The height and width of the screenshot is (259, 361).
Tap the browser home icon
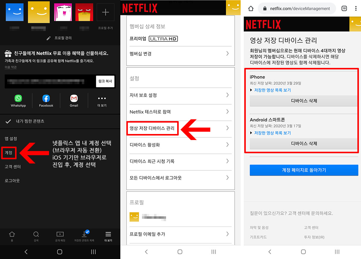[251, 8]
